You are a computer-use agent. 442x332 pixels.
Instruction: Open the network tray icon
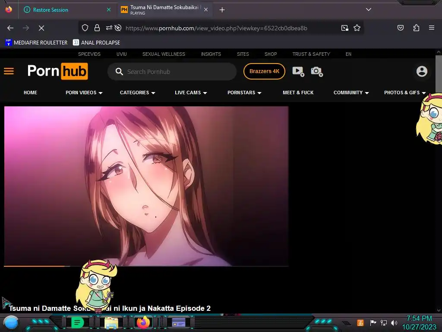[384, 322]
